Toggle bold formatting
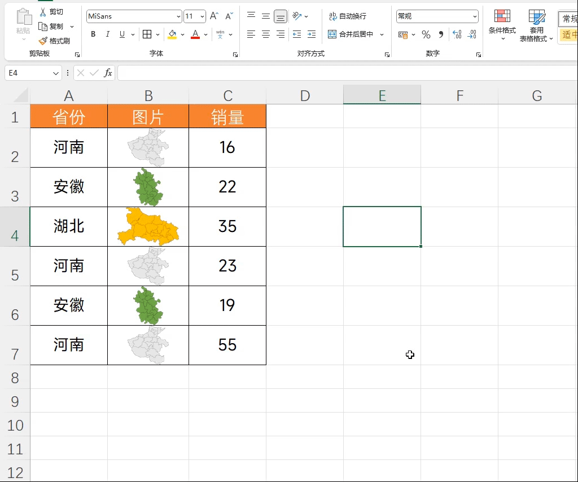The width and height of the screenshot is (578, 482). coord(93,34)
